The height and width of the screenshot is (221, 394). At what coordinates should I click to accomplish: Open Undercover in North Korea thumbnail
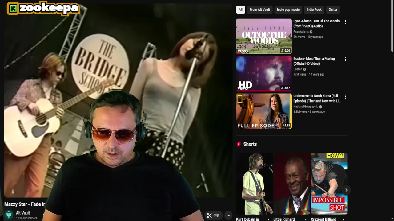click(264, 111)
